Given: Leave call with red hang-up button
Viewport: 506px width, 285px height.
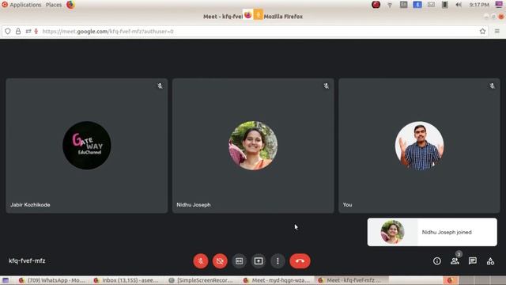Looking at the screenshot, I should point(300,260).
